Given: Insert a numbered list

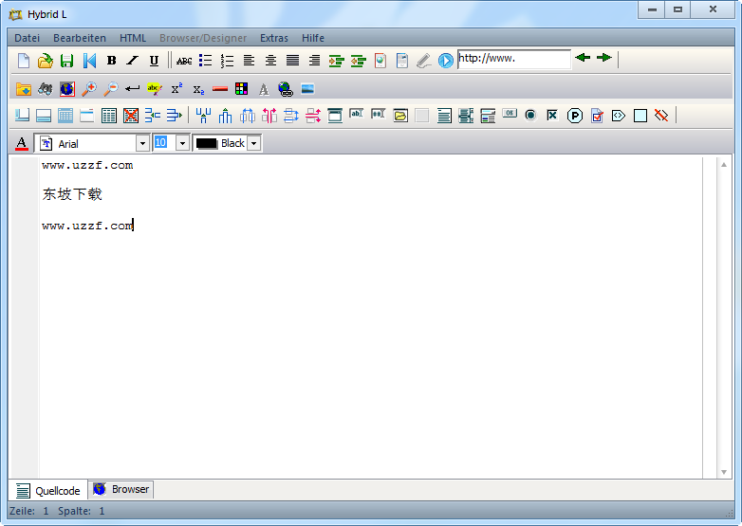Looking at the screenshot, I should click(227, 61).
